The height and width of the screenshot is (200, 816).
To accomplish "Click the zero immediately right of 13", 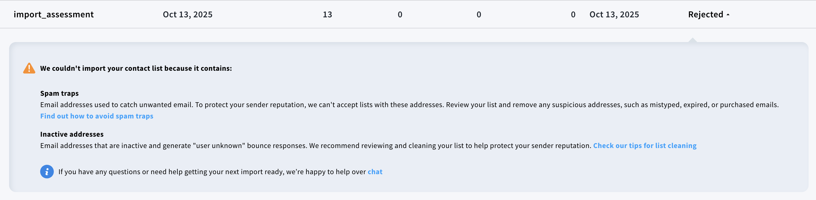I will (400, 14).
